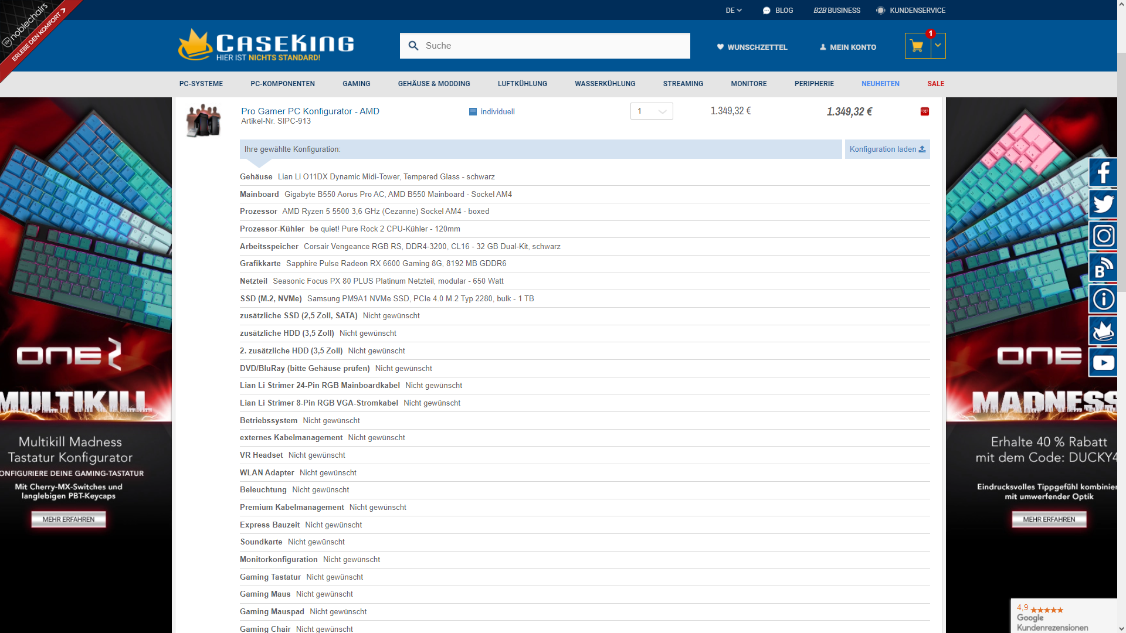Click the Facebook sidebar icon
Screen dimensions: 1126x633
point(1103,172)
